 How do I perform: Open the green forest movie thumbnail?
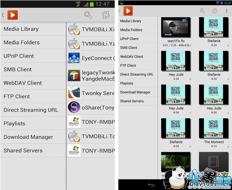tap(176, 162)
